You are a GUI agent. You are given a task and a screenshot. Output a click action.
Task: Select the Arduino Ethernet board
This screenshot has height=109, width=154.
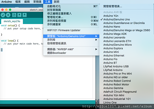(x=127, y=55)
